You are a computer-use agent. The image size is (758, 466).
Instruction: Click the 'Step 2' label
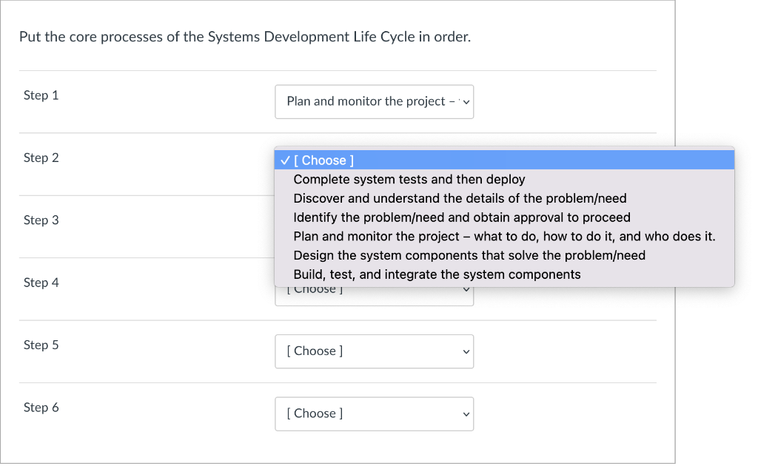tap(41, 158)
